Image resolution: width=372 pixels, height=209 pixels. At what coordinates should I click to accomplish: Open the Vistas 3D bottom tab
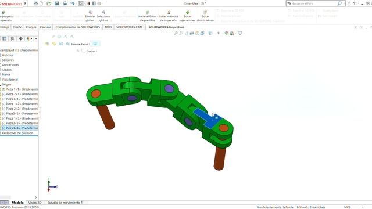tap(35, 203)
